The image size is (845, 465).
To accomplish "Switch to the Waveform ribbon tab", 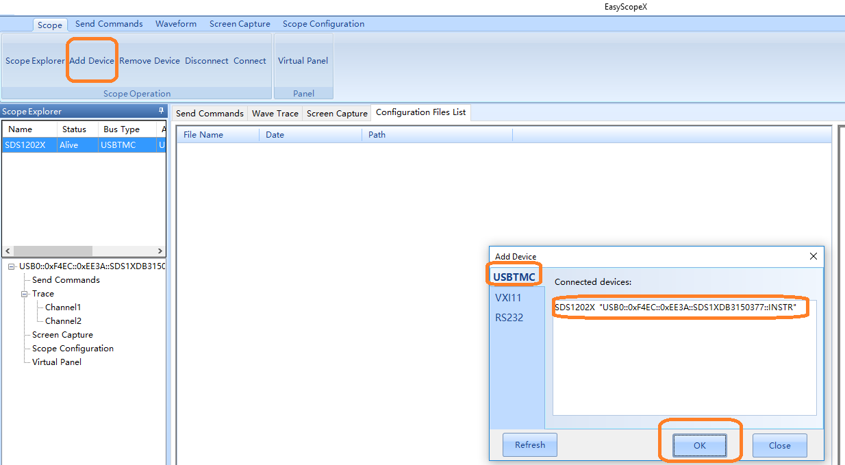I will (176, 24).
